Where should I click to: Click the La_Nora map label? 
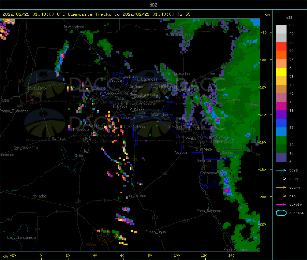click(x=136, y=87)
